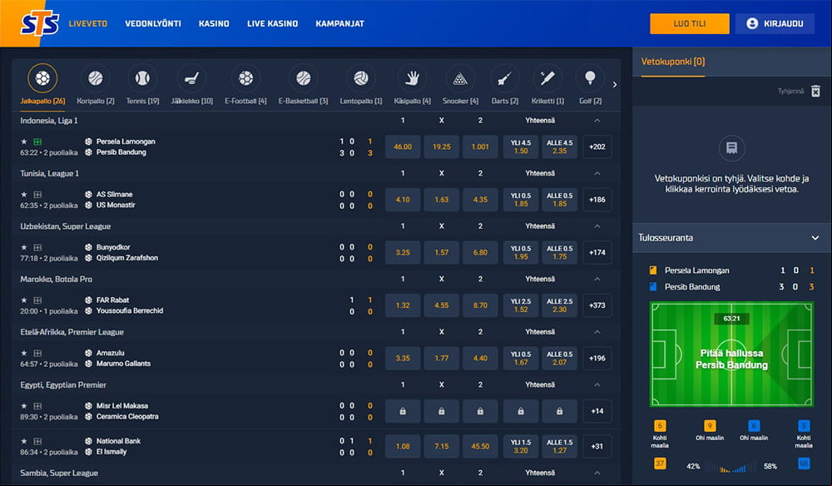
Task: Pick odds 45.50 for El Ismaily win
Action: click(x=480, y=446)
